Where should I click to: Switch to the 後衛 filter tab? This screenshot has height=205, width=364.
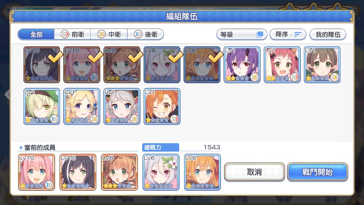(x=145, y=35)
